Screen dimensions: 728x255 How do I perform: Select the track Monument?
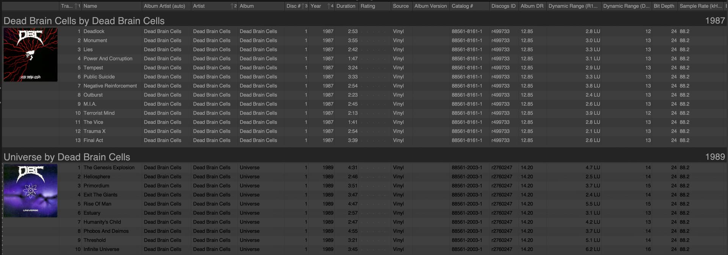[x=95, y=40]
